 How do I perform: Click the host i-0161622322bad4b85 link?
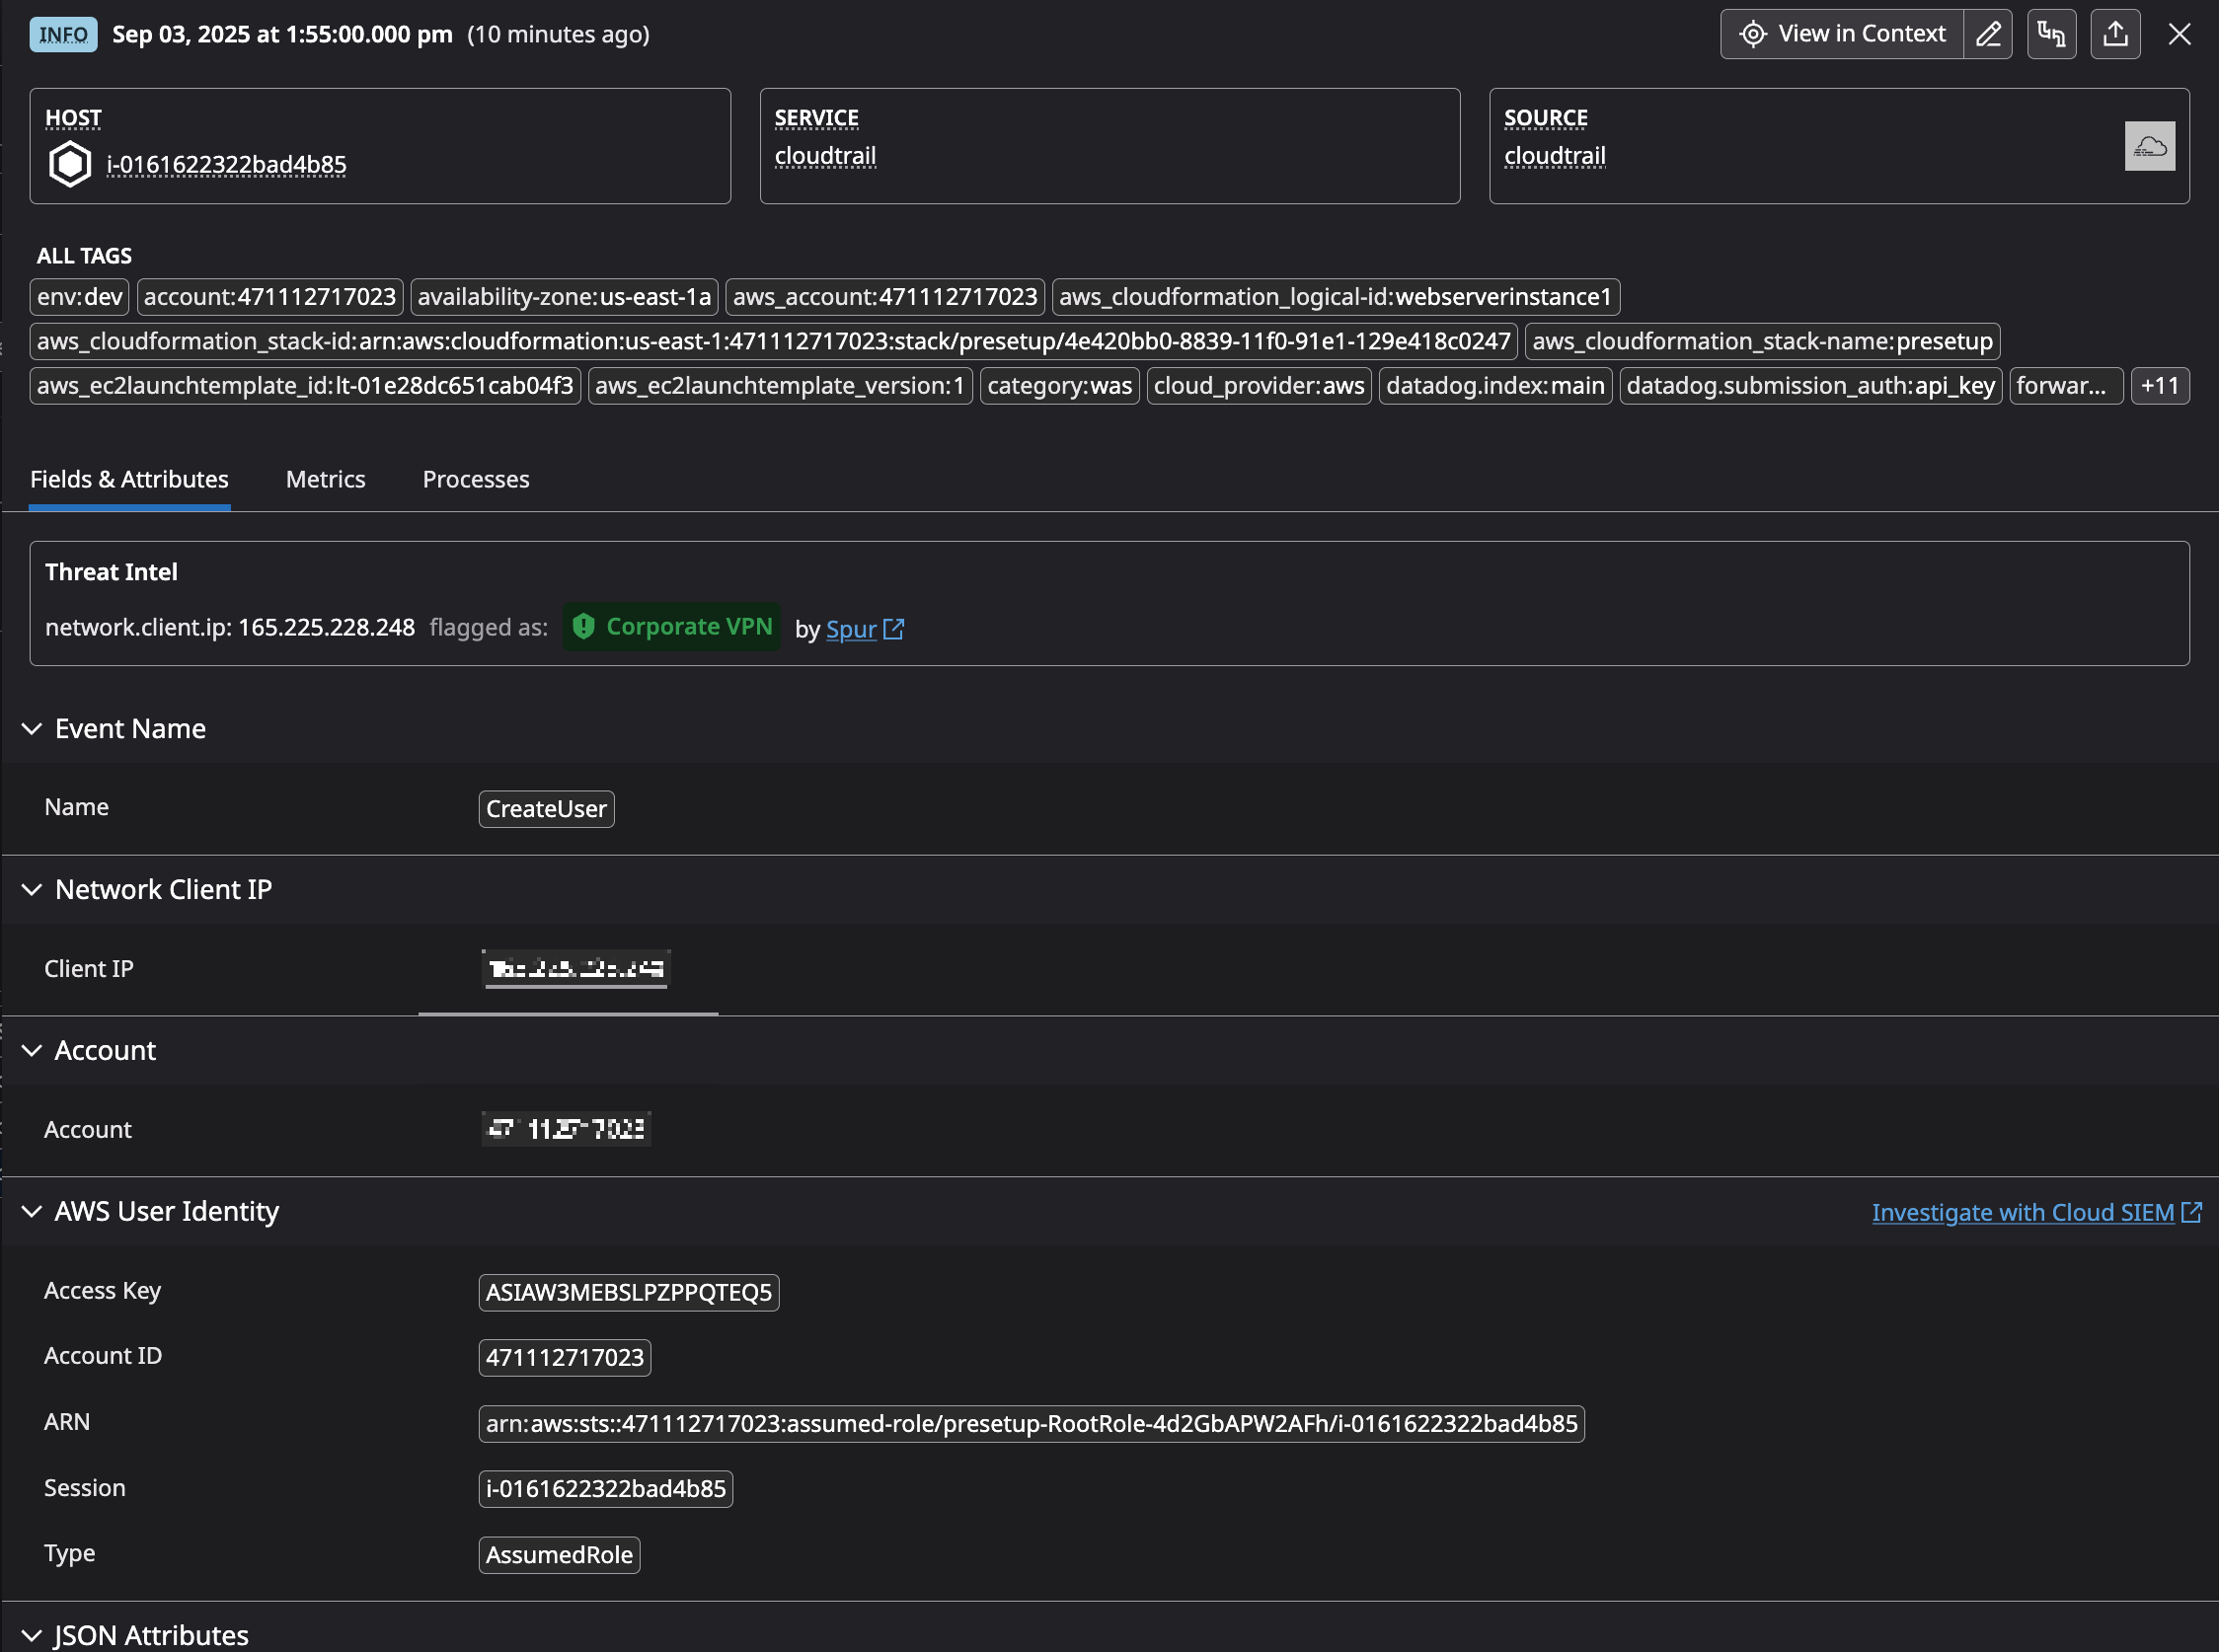(226, 164)
